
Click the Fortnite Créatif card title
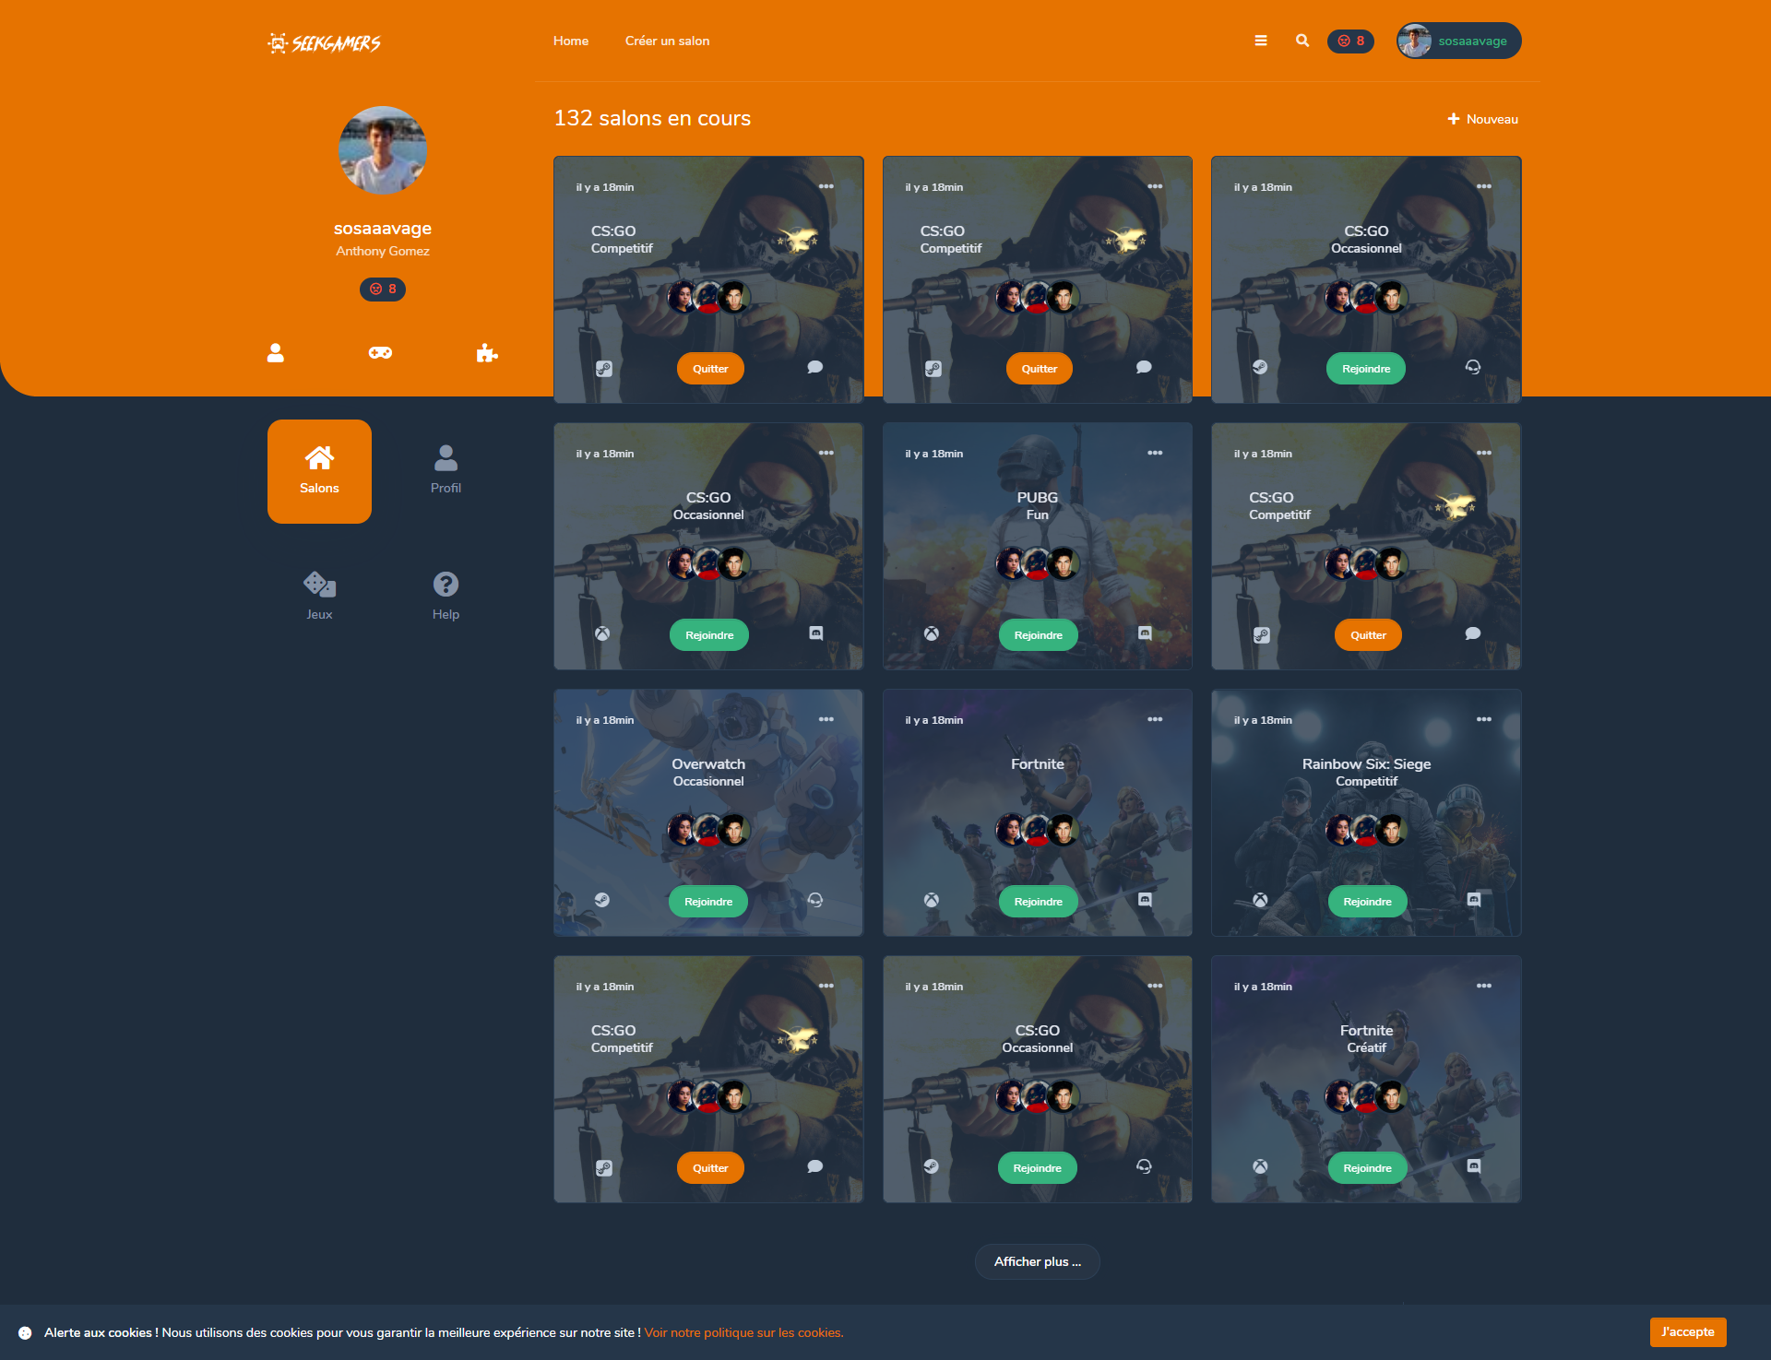coord(1366,1038)
